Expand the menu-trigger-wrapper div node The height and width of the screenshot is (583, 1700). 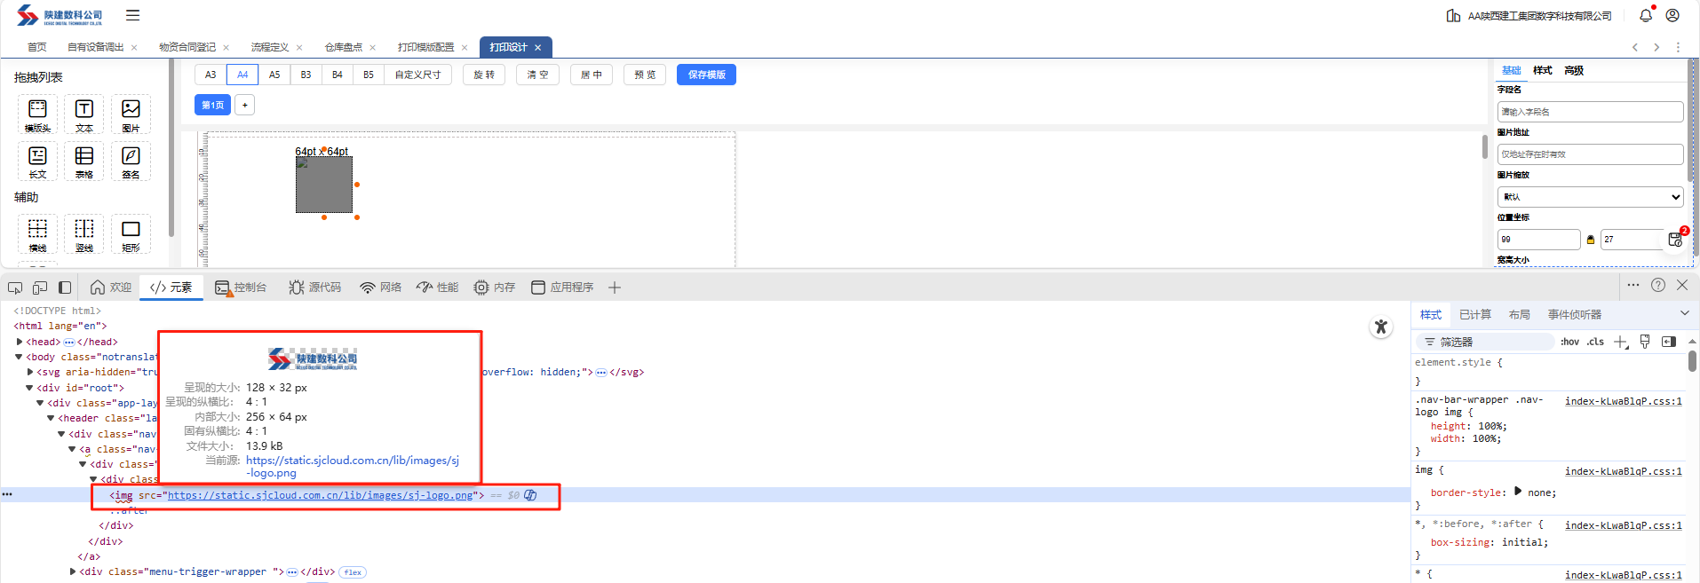tap(73, 571)
